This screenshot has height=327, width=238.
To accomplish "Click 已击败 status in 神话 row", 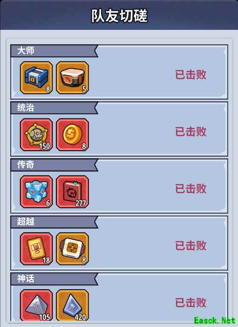I will click(x=191, y=303).
